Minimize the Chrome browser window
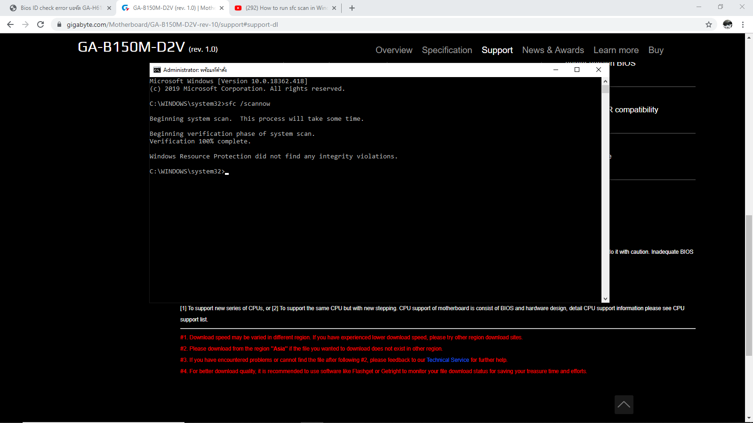Viewport: 753px width, 423px height. pos(699,7)
